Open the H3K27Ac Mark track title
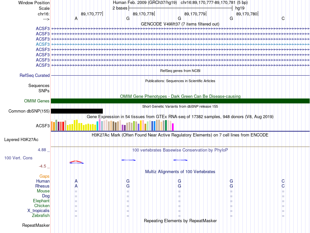Viewport: 310px width, 233px height. click(180, 135)
